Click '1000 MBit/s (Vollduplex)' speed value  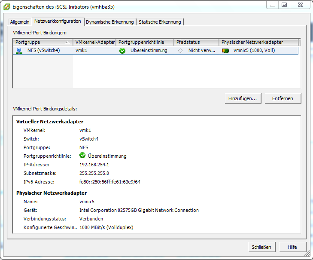106,227
